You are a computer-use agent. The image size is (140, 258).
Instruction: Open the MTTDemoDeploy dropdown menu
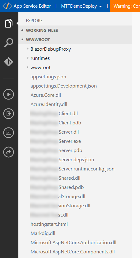[81, 6]
